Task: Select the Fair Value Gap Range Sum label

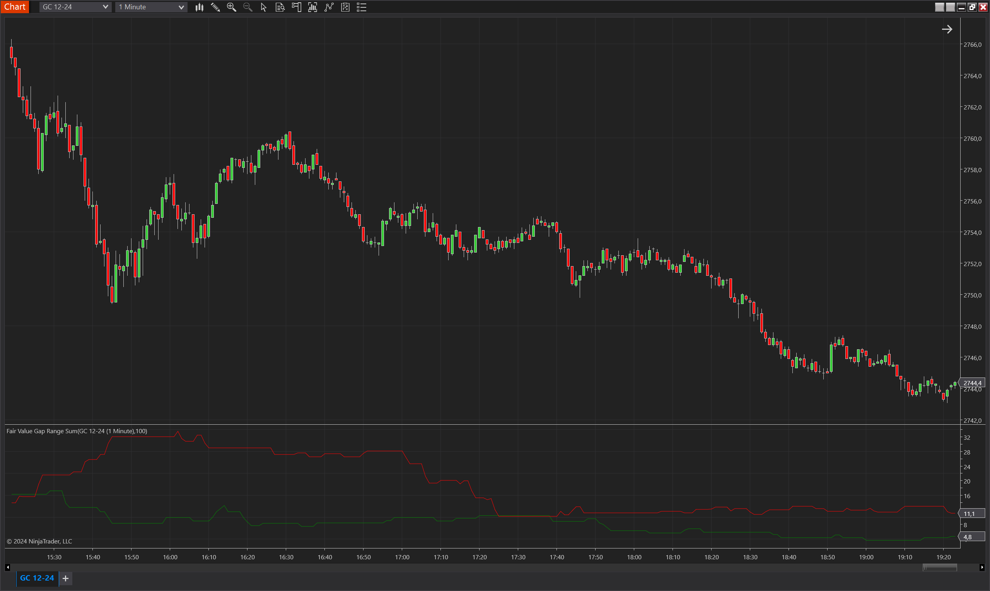Action: [77, 431]
